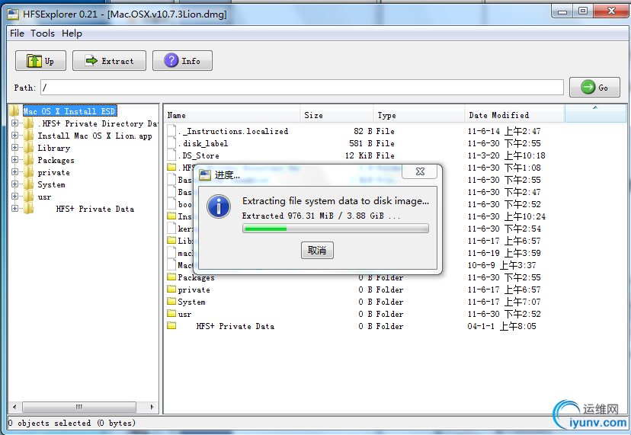Viewport: 631px width, 435px height.
Task: Click the .disk_label file icon
Action: click(171, 143)
